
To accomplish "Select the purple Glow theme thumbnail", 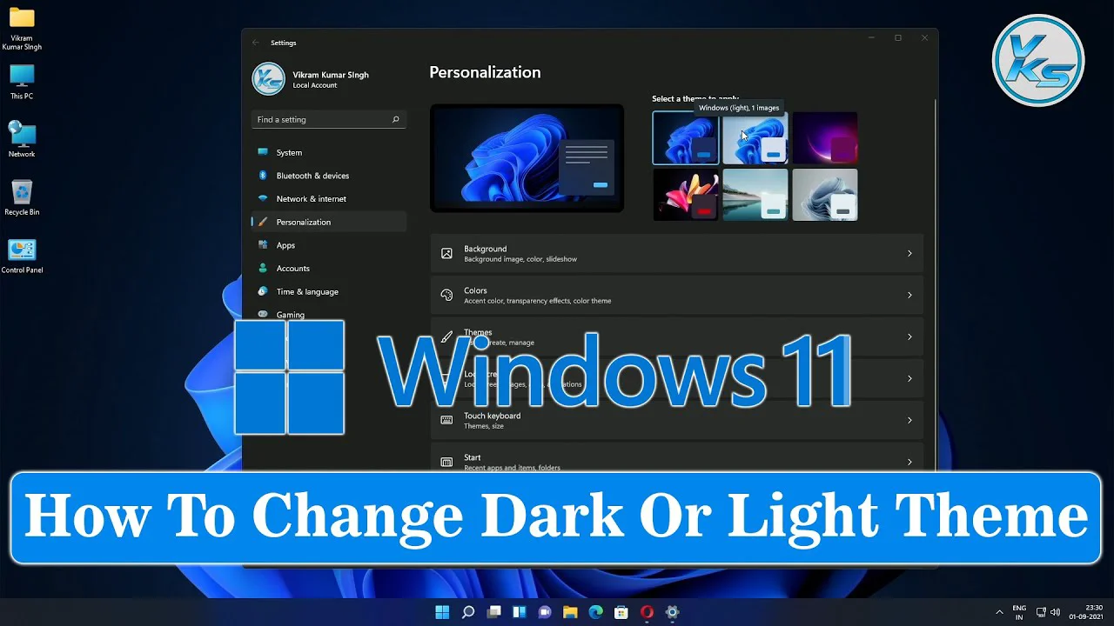I will coord(825,138).
